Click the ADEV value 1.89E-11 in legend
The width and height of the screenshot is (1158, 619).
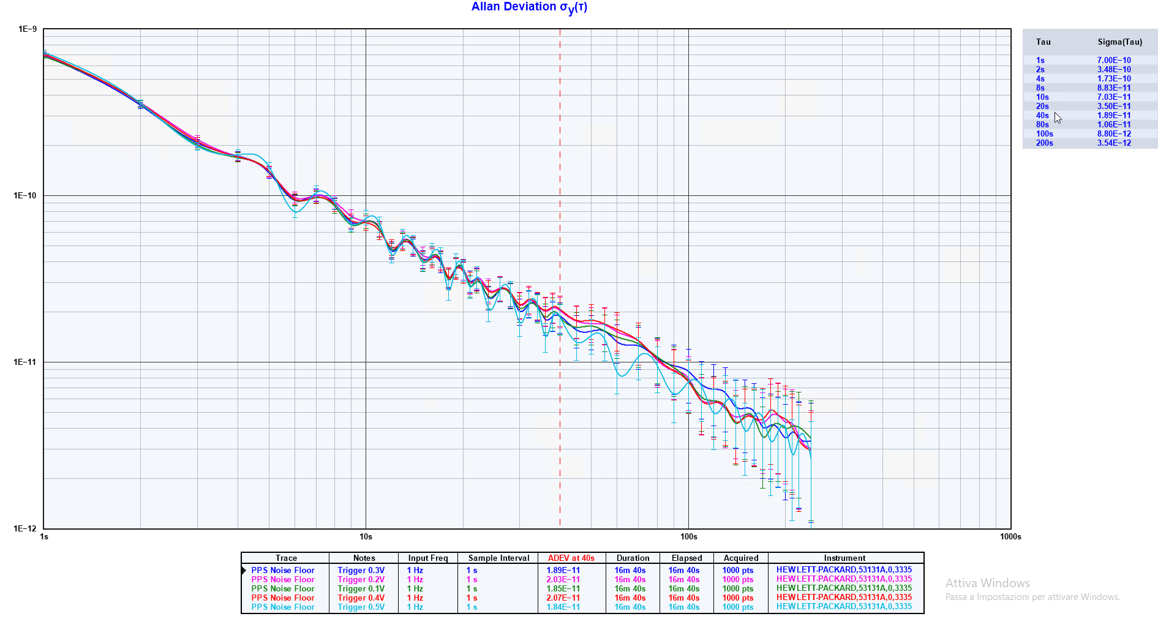pos(563,570)
